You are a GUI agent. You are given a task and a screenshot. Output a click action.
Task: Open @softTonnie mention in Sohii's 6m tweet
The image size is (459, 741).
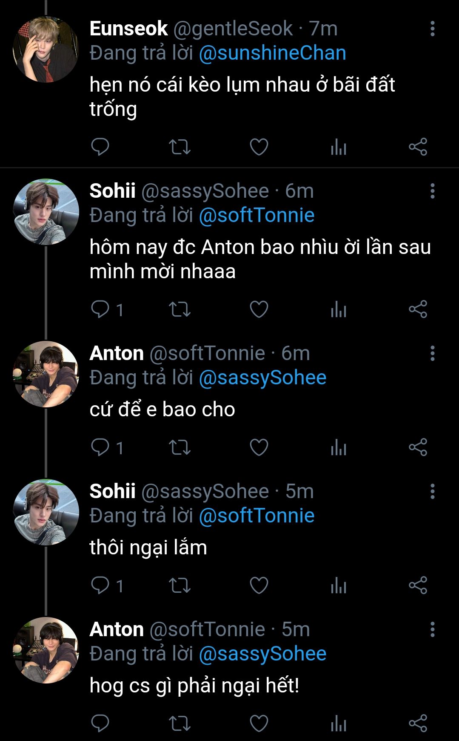(x=257, y=215)
